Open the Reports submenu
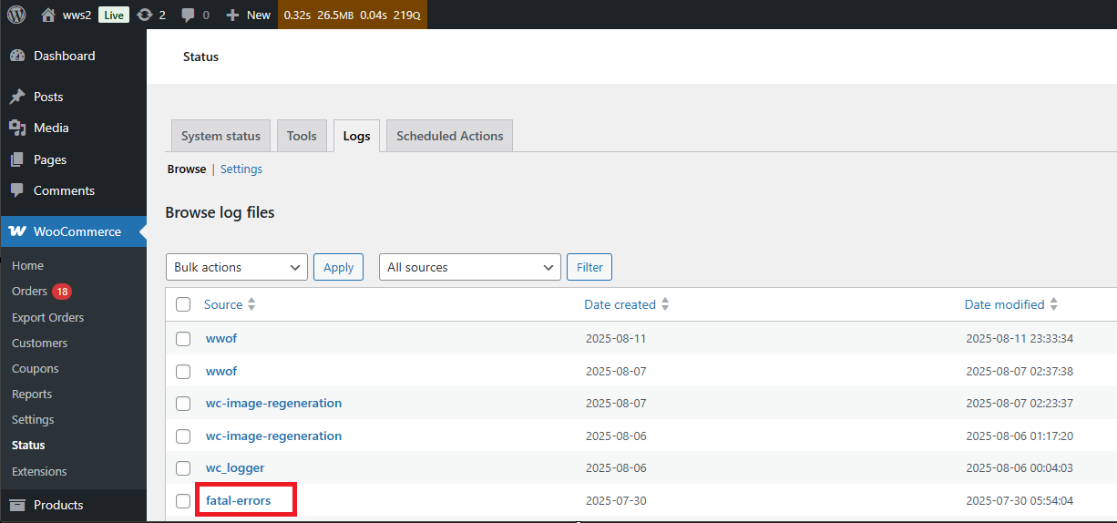Screen dimensions: 1117x523 pyautogui.click(x=32, y=395)
